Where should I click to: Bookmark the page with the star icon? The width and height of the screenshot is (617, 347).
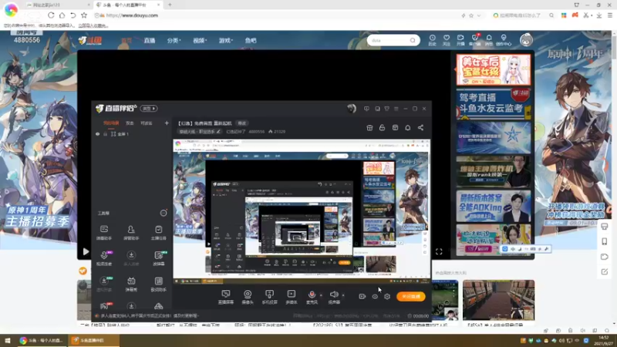coord(84,15)
